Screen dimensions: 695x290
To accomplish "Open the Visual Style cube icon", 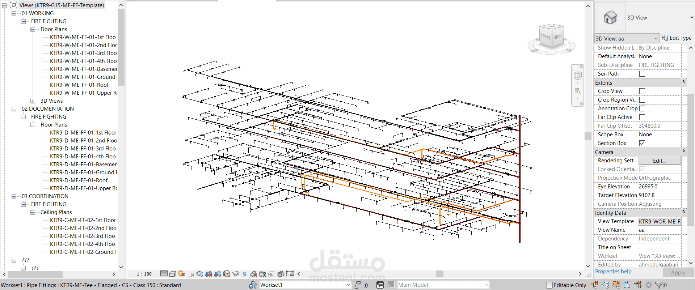I will 173,274.
